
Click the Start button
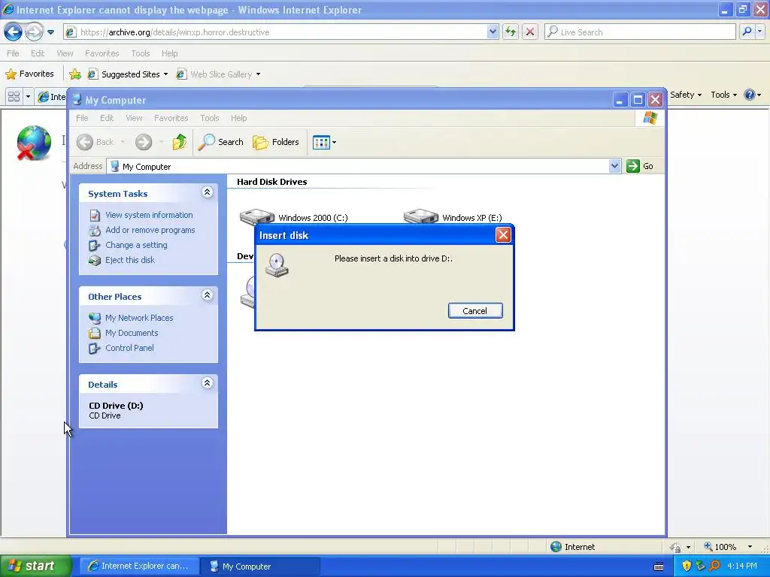pyautogui.click(x=35, y=566)
